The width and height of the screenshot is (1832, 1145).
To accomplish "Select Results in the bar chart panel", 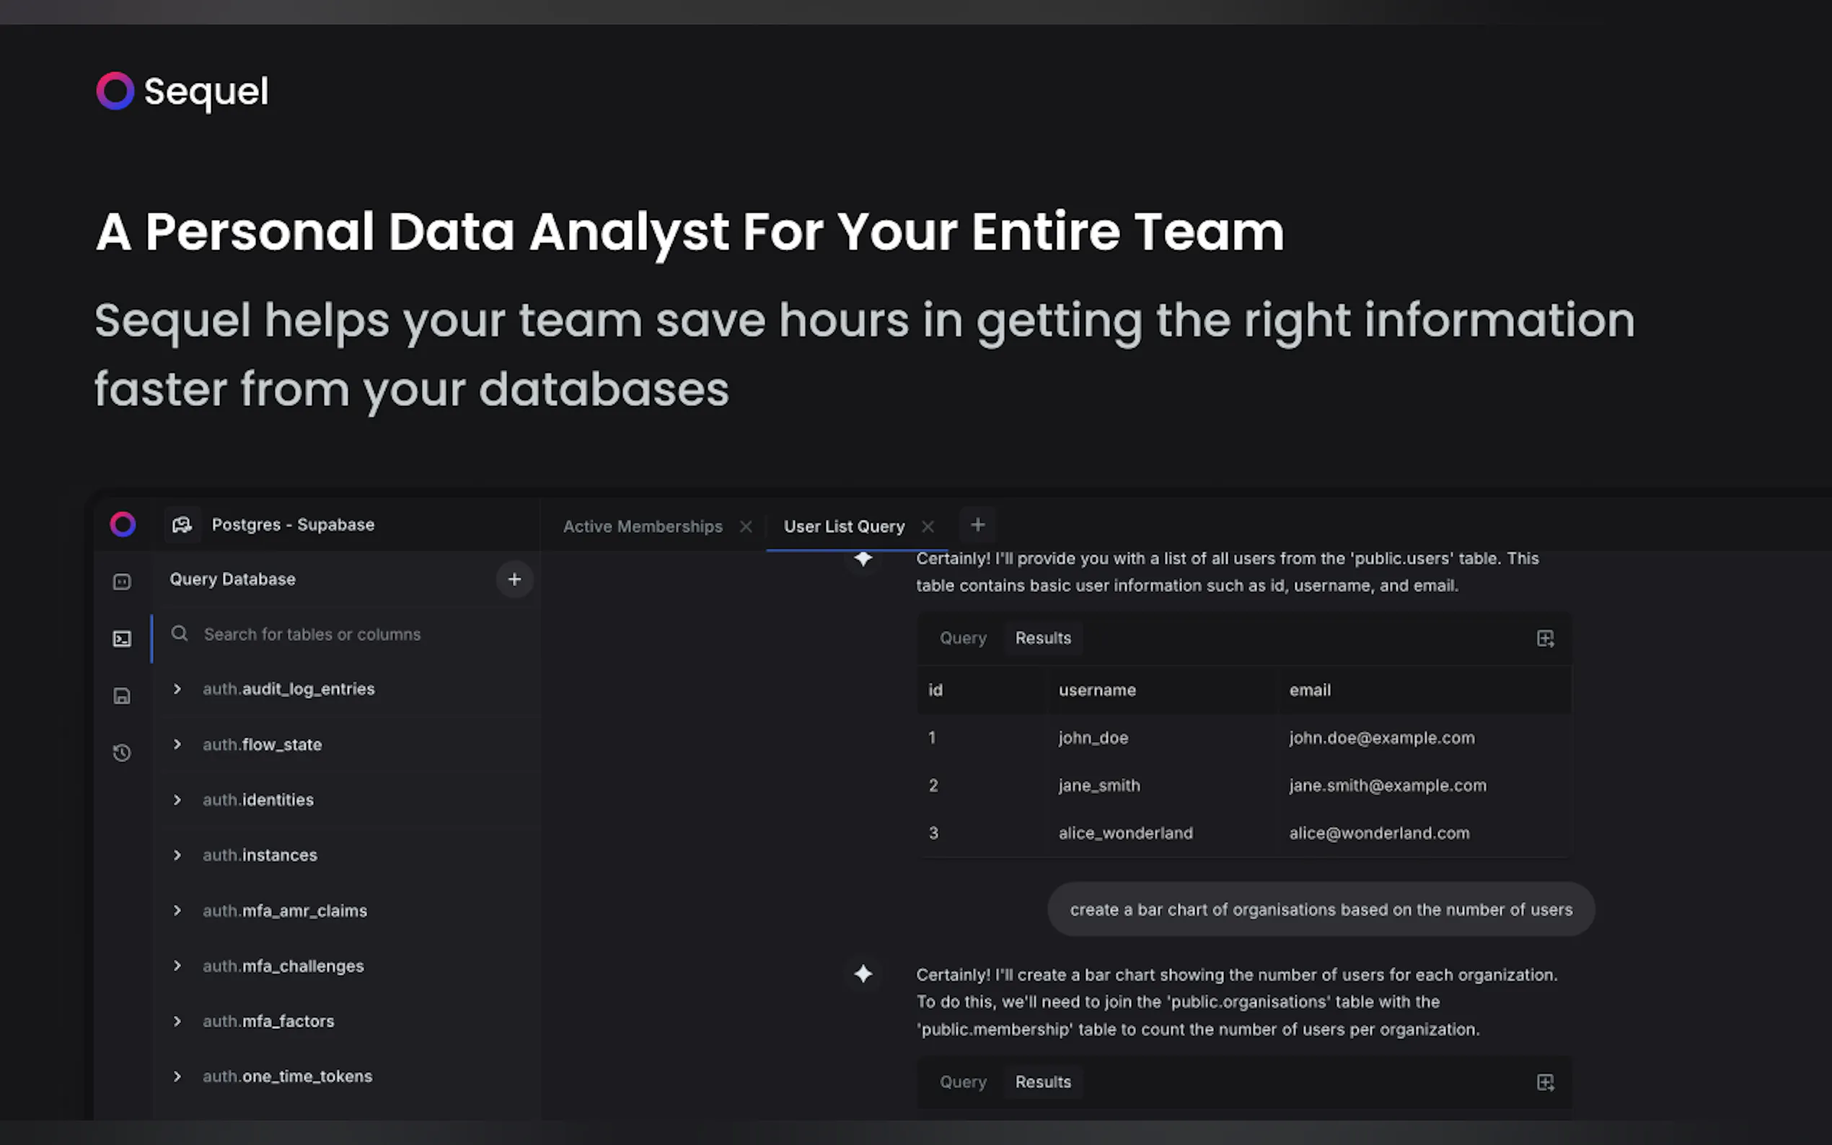I will (1043, 1082).
